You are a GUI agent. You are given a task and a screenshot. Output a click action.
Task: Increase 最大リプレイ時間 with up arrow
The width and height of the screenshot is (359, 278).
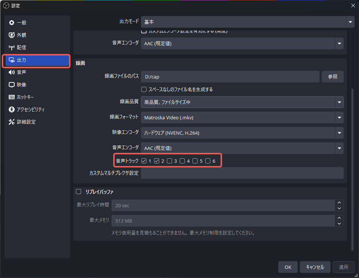339,203
